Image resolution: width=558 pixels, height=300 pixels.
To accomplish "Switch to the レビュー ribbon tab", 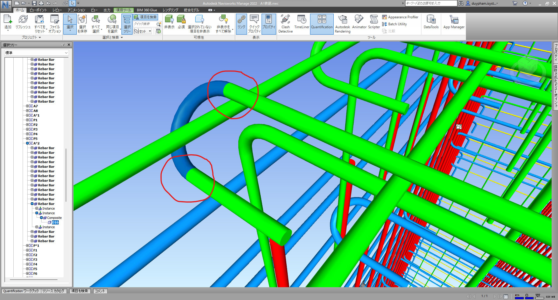I will pyautogui.click(x=57, y=10).
